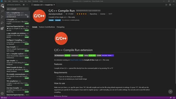Click the downloads badge
This screenshot has width=176, height=99.
[77, 56]
